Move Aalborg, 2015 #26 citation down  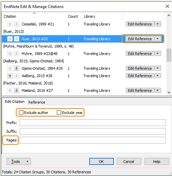(x=17, y=76)
